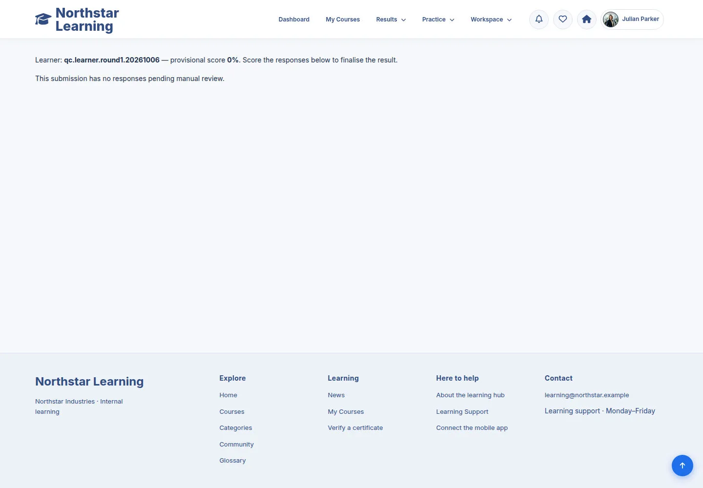Open the notifications bell icon
This screenshot has width=703, height=488.
539,20
